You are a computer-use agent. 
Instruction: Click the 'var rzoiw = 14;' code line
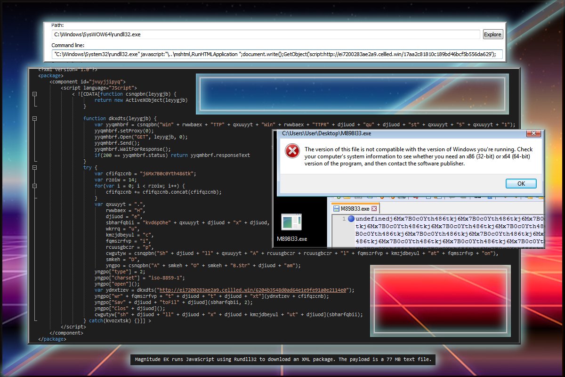(x=115, y=180)
